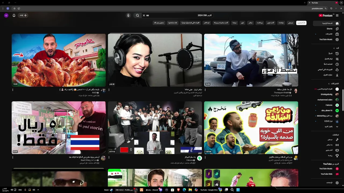This screenshot has height=193, width=344.
Task: Open OBS 32.0.2 from the taskbar
Action: pyautogui.click(x=127, y=190)
